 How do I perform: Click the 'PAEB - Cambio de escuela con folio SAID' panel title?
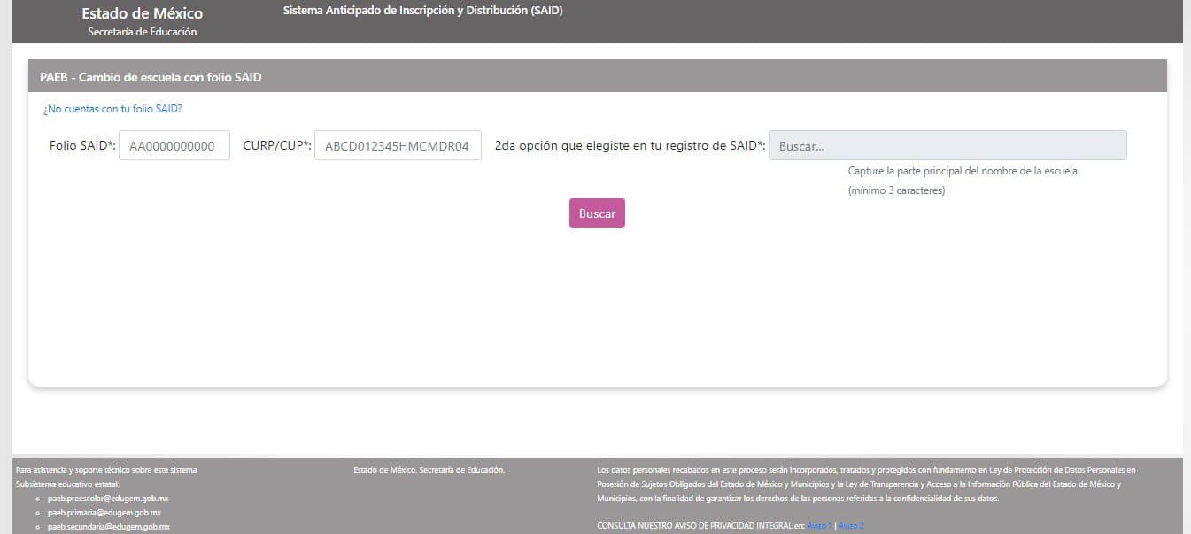coord(151,77)
